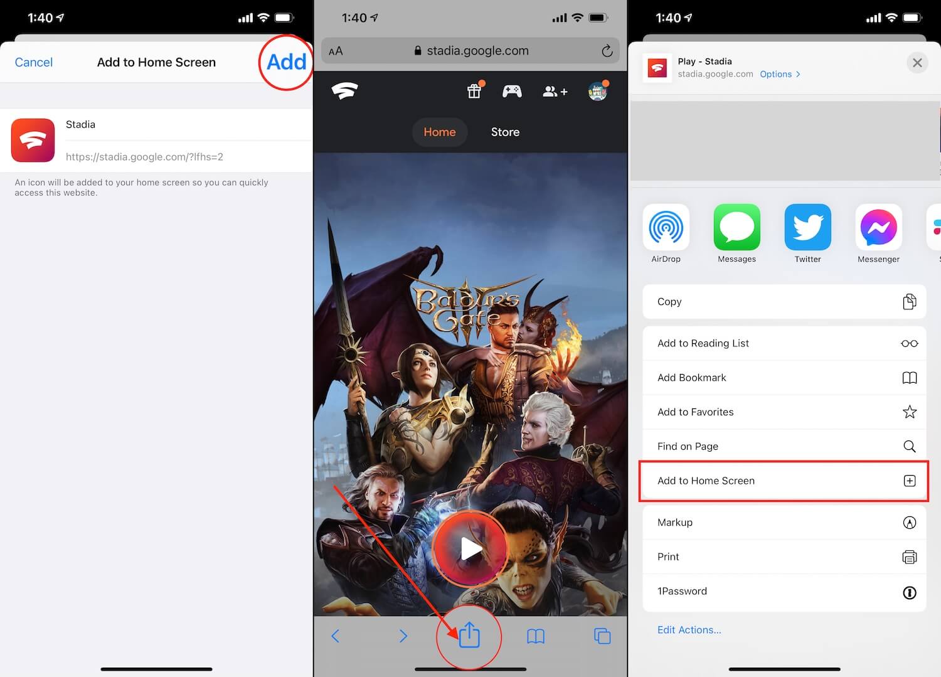
Task: Tap the Add button to confirm
Action: [286, 62]
